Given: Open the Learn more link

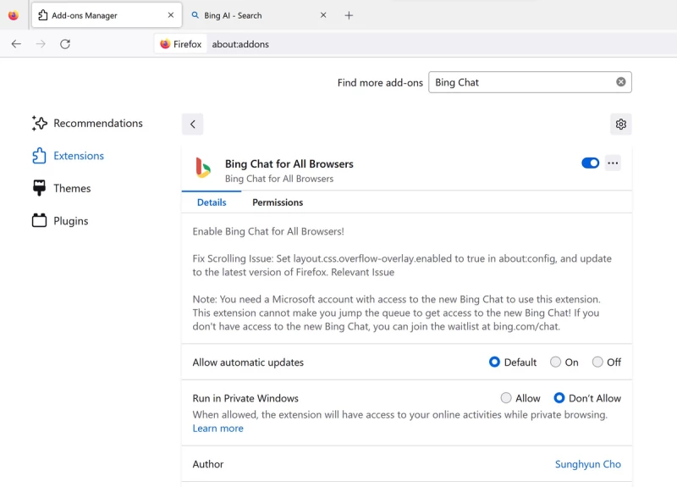Looking at the screenshot, I should pos(217,429).
